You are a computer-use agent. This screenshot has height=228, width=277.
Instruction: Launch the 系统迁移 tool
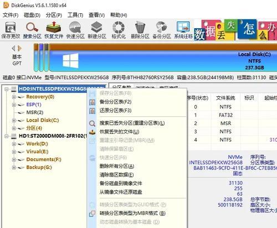[x=183, y=30]
